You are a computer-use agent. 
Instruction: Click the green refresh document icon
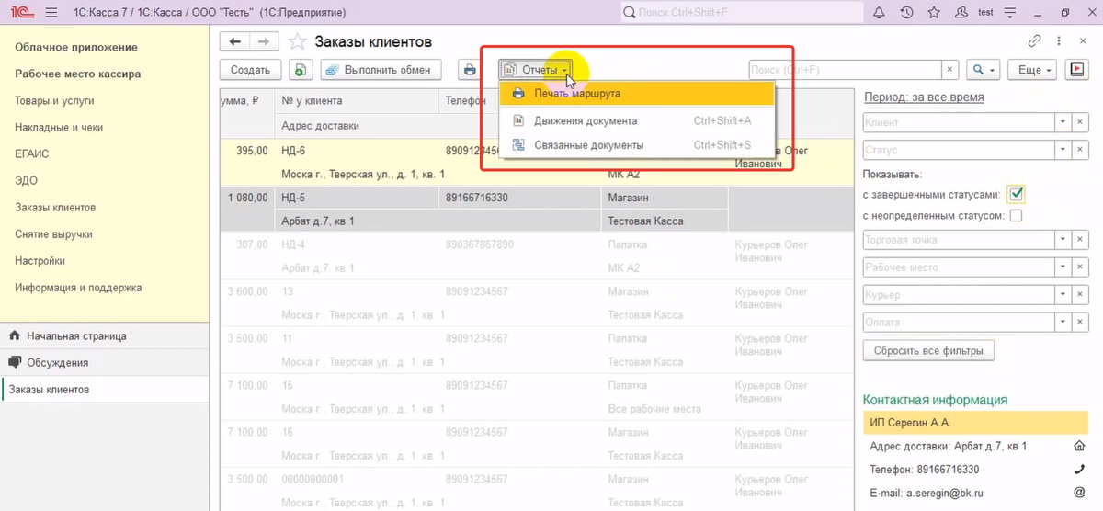301,70
